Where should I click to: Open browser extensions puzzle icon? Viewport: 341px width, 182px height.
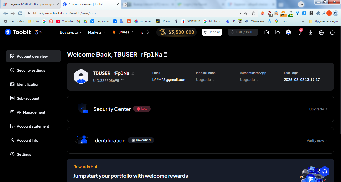pos(318,13)
